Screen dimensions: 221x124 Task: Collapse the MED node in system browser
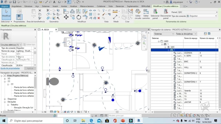coord(159,41)
